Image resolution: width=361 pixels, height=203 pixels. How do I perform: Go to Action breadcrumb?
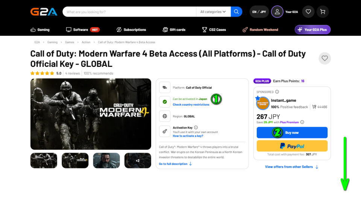coord(86,42)
